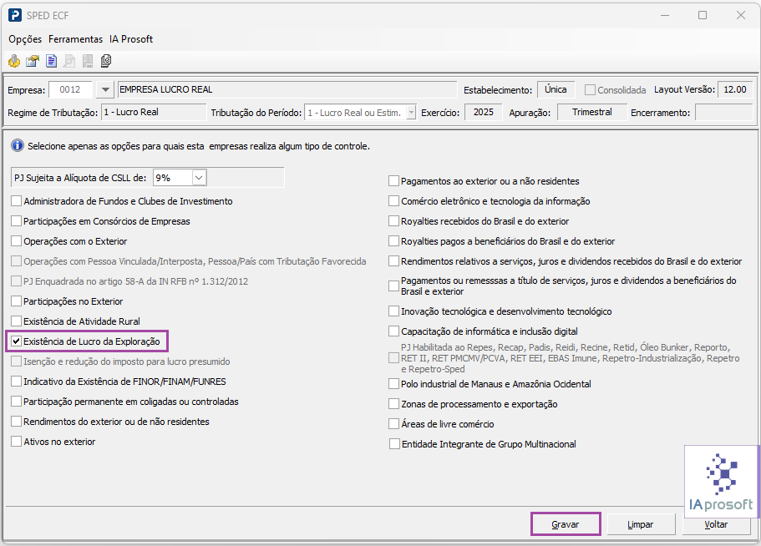Click the stacked documents copy toolbar icon
Screen dimensions: 761x546
pyautogui.click(x=106, y=61)
